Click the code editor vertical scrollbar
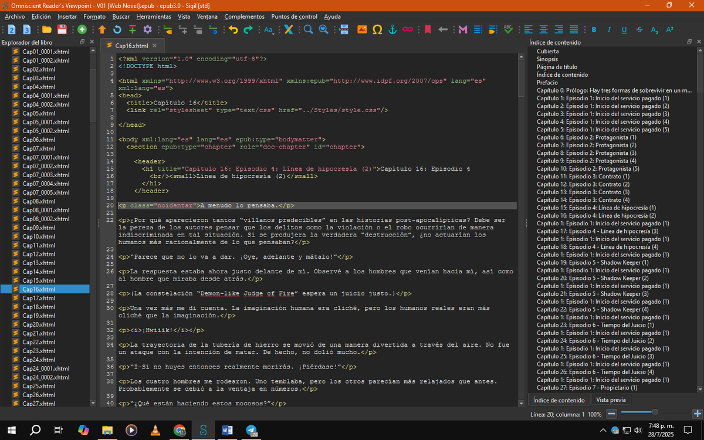This screenshot has width=704, height=440. (x=522, y=79)
